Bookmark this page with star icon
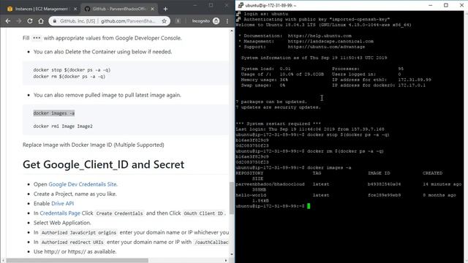The height and width of the screenshot is (263, 468). (164, 21)
